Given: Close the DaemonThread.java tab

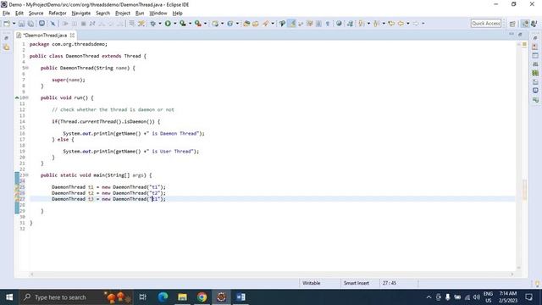Looking at the screenshot, I should click(x=72, y=36).
